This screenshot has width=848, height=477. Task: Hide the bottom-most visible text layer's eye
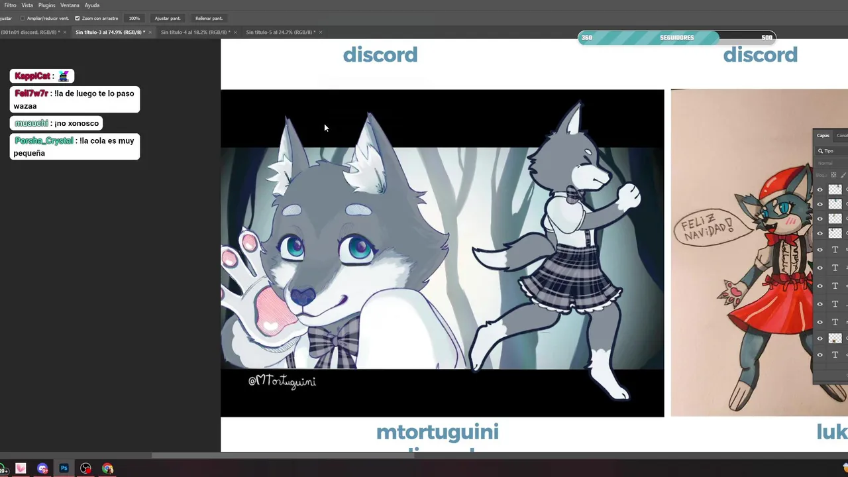coord(820,355)
